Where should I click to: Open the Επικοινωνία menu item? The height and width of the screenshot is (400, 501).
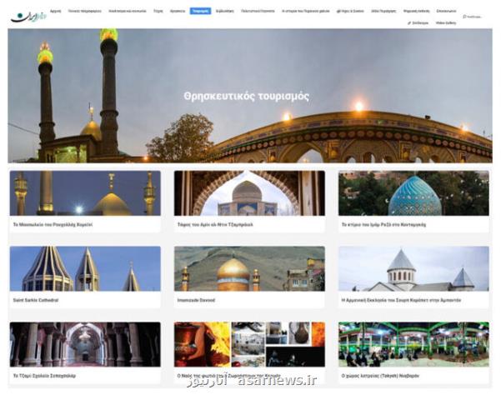pos(446,12)
